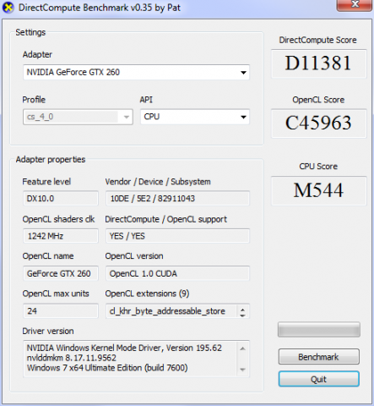374x406 pixels.
Task: Click the DirectCompute Score value D11381
Action: pyautogui.click(x=318, y=63)
